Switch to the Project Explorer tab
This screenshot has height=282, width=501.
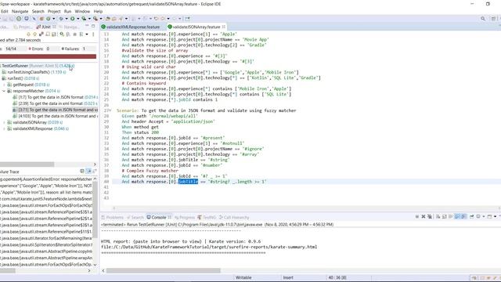[x=23, y=27]
